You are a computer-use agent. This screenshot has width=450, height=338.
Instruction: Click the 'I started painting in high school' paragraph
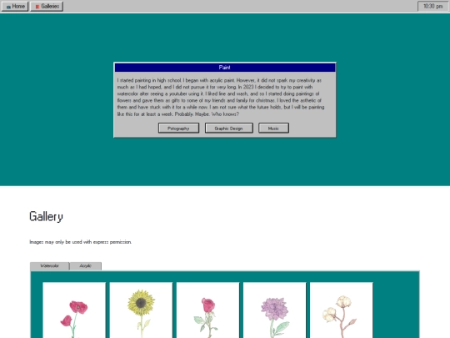click(x=221, y=97)
